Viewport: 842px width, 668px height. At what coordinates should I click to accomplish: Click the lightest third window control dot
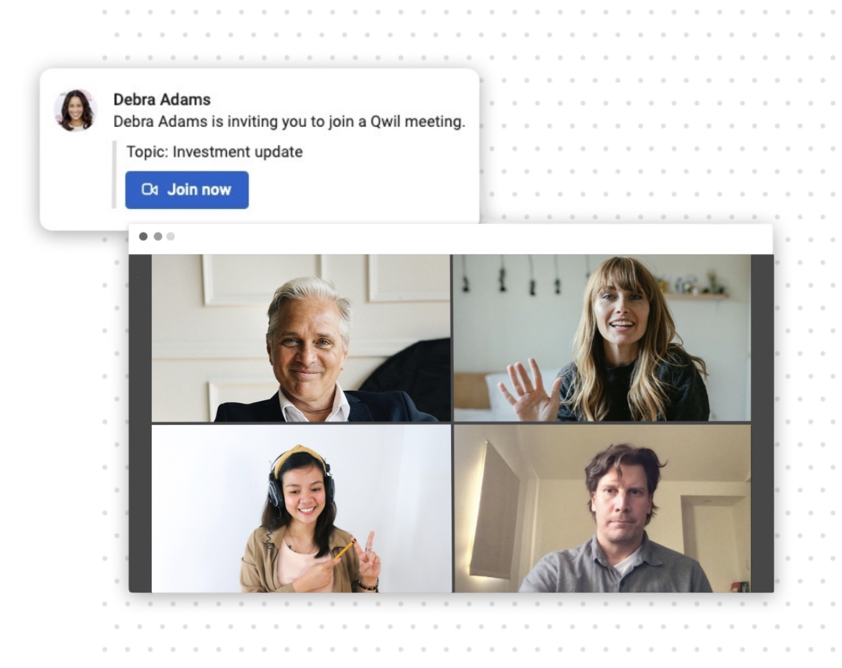click(x=171, y=236)
